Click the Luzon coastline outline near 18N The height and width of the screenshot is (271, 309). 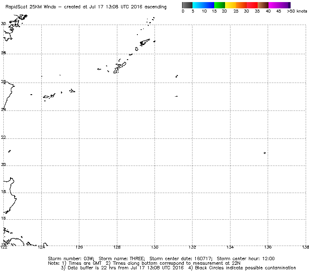(10, 195)
